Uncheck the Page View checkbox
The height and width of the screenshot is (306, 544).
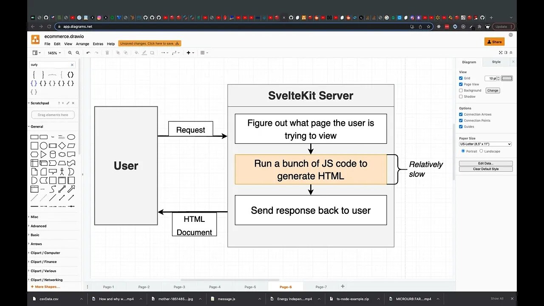coord(461,84)
